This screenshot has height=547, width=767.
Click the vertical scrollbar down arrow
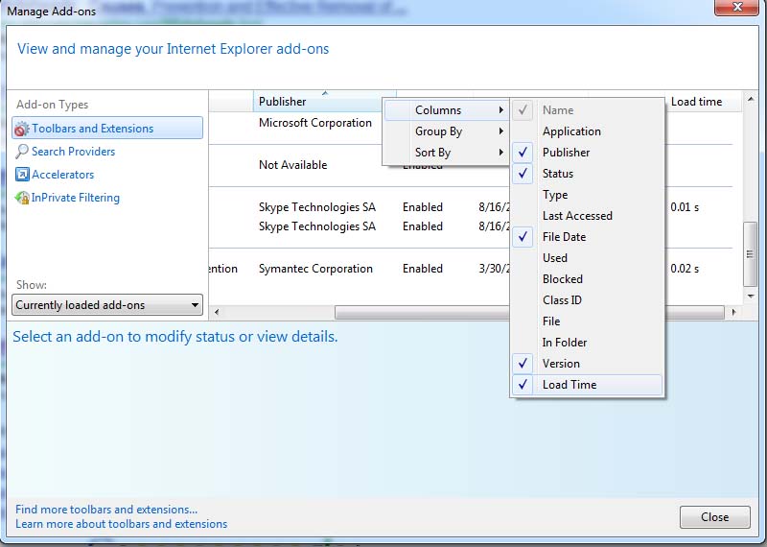pyautogui.click(x=751, y=296)
